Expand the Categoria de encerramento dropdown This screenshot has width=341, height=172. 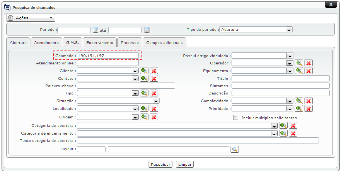274,133
